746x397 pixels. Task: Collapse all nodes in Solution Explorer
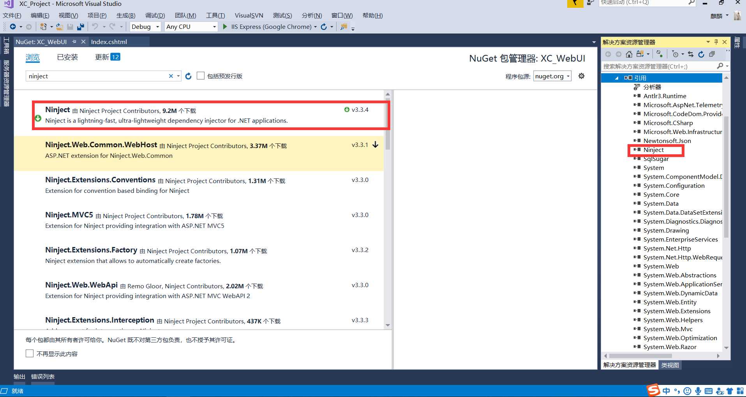coord(712,54)
